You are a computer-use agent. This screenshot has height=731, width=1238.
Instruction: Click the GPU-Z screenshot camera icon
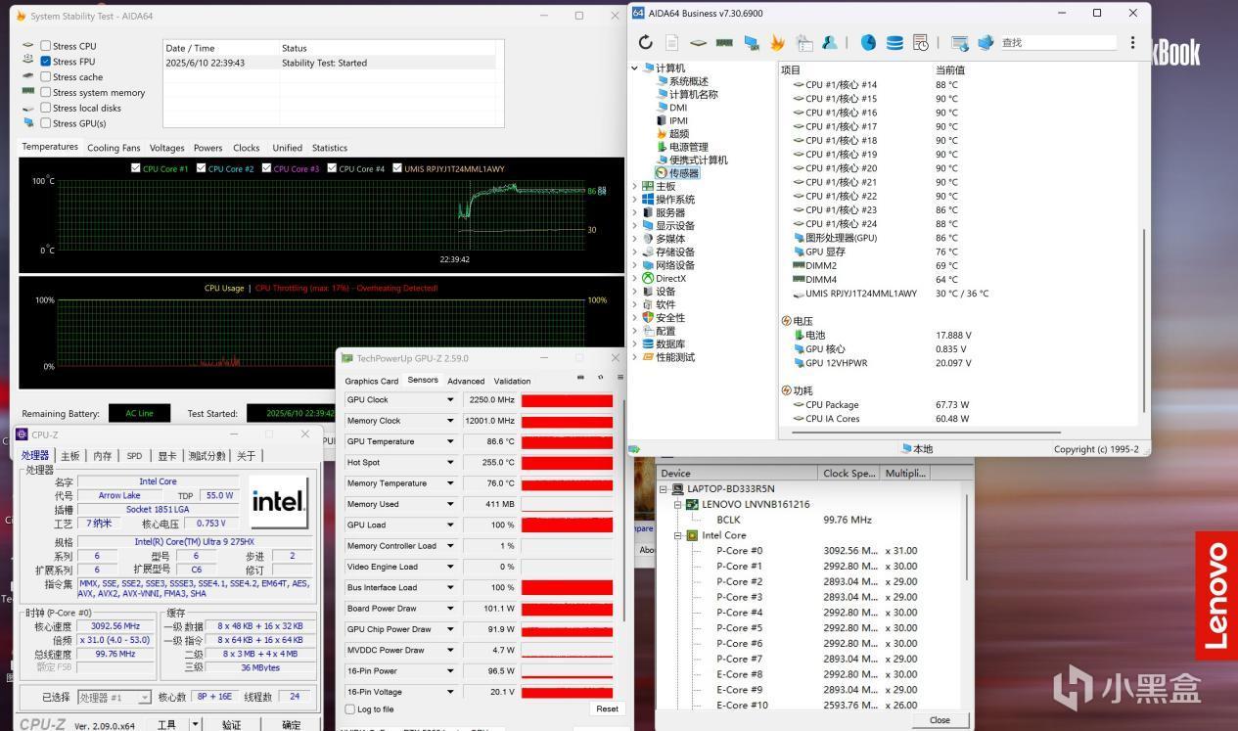point(581,378)
